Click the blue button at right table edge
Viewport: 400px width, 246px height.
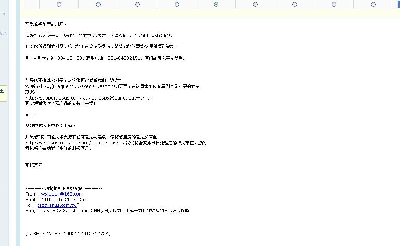pos(398,4)
